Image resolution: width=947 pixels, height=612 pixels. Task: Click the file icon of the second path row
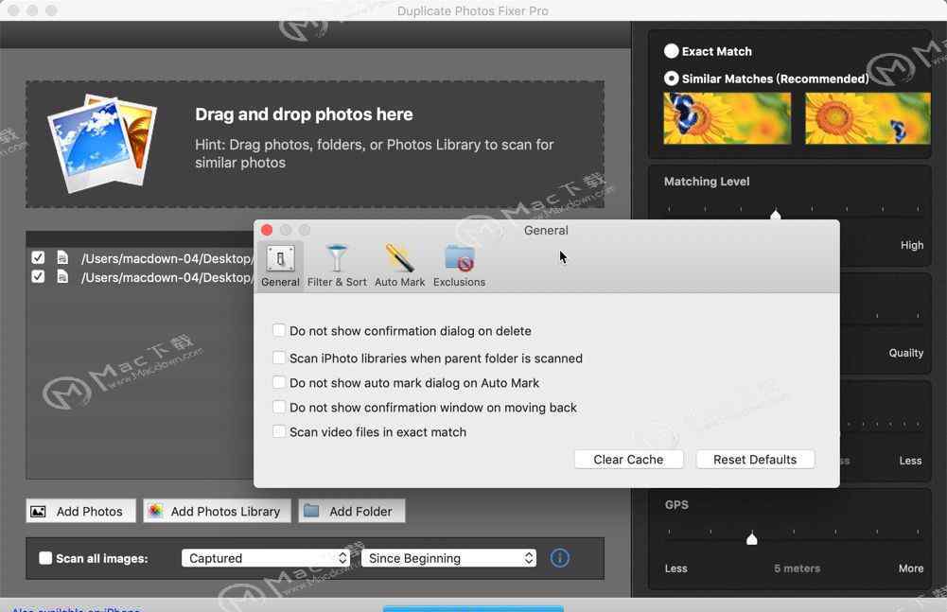[62, 277]
